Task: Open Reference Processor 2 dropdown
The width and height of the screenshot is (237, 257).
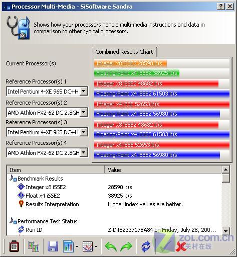Action: pyautogui.click(x=84, y=112)
